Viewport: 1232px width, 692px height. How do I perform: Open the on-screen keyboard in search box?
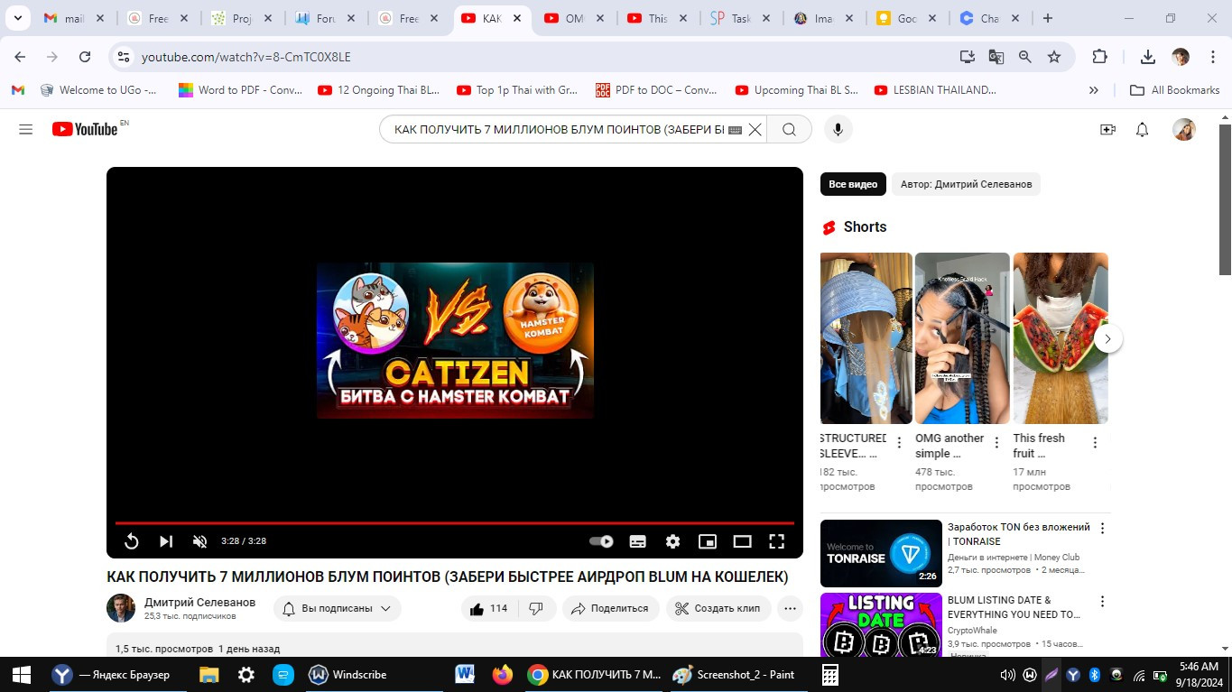[735, 130]
